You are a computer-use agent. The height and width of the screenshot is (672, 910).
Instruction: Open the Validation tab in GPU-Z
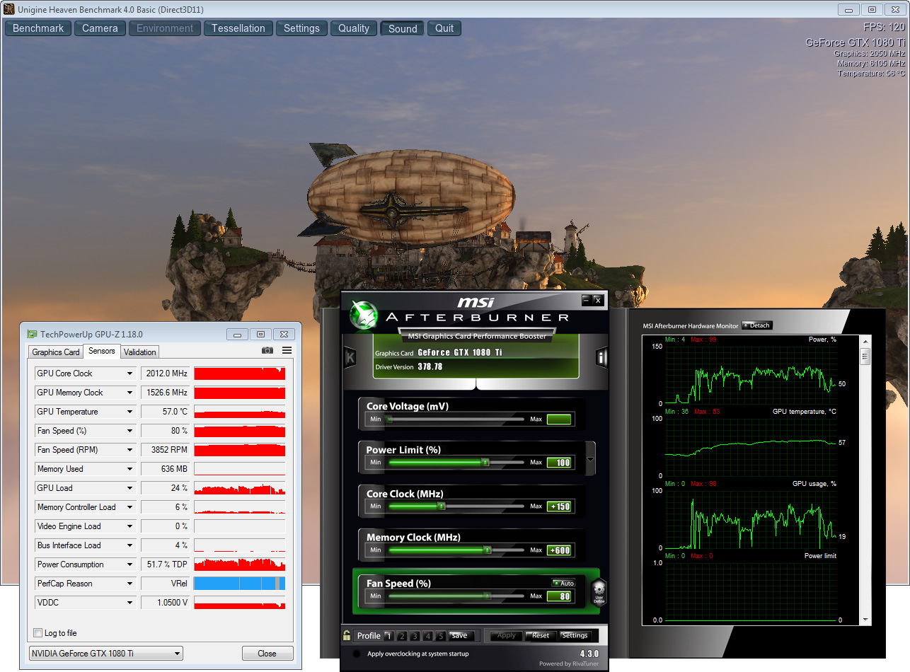coord(140,352)
